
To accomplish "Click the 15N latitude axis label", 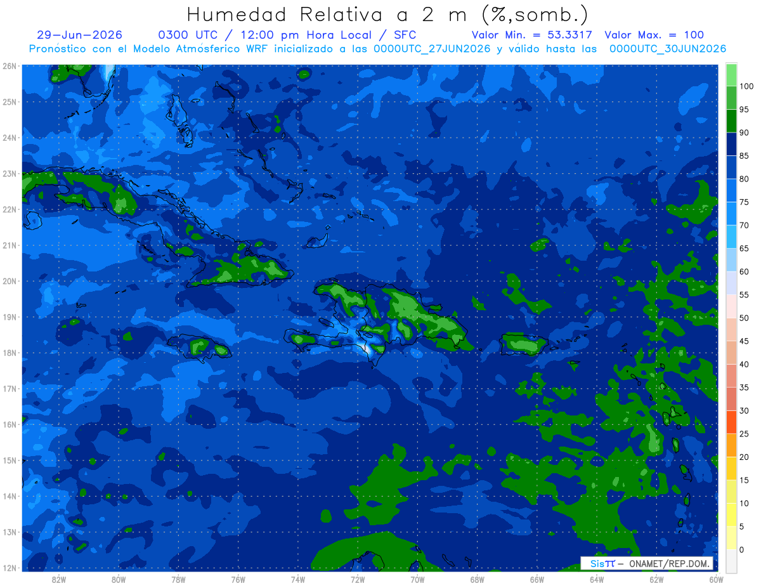I will 10,460.
